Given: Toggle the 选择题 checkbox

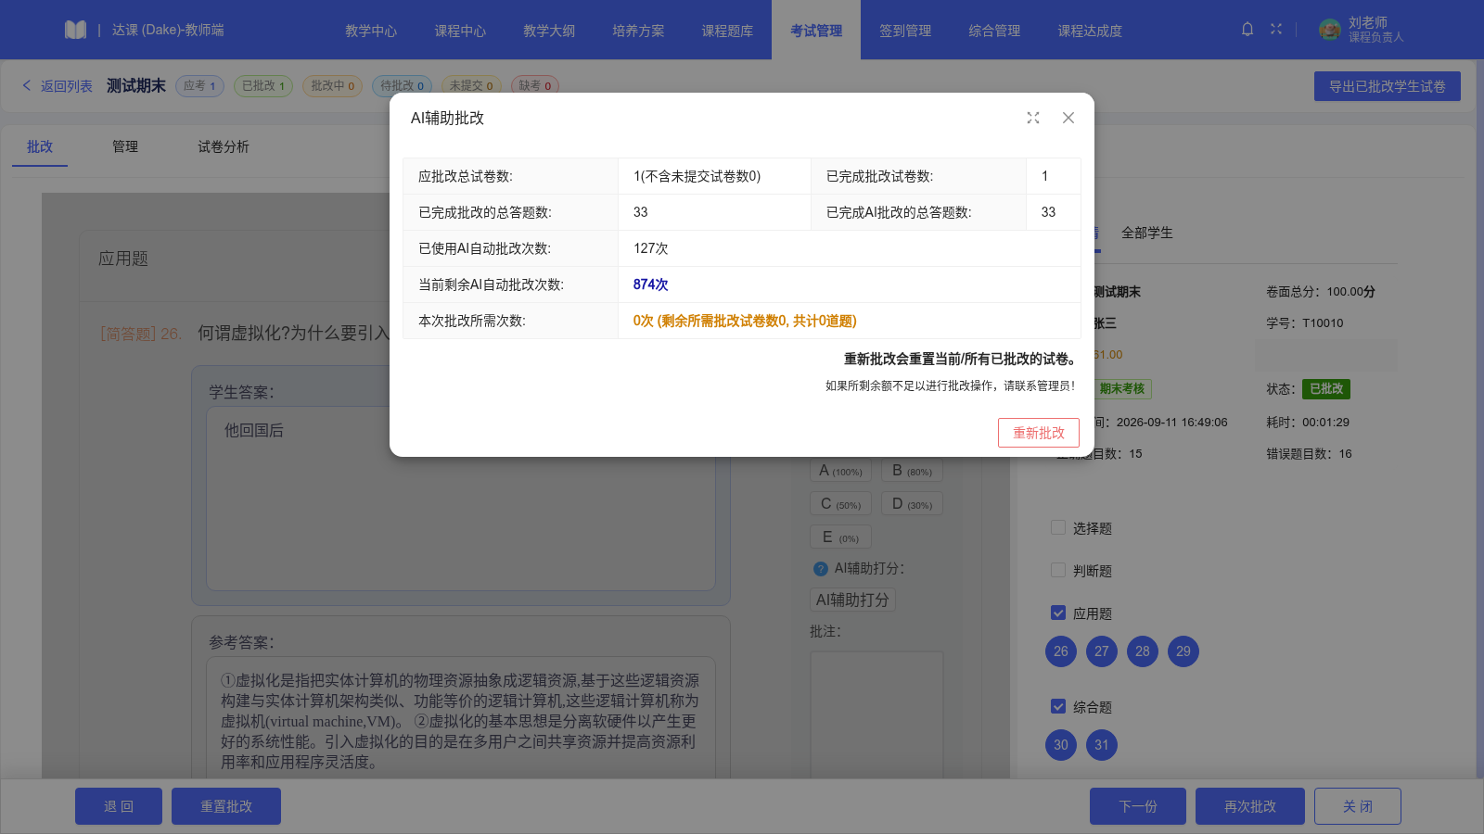Looking at the screenshot, I should coord(1058,527).
